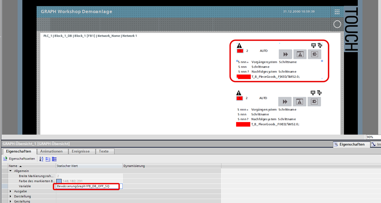Viewport: 381px width, 203px height.
Task: Expand the Ausgabe property group
Action: pos(10,191)
